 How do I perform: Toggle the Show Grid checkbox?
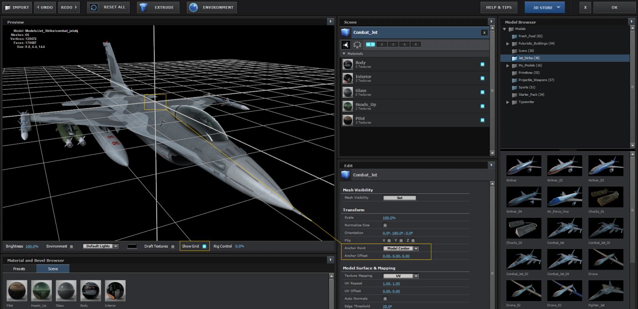point(205,246)
